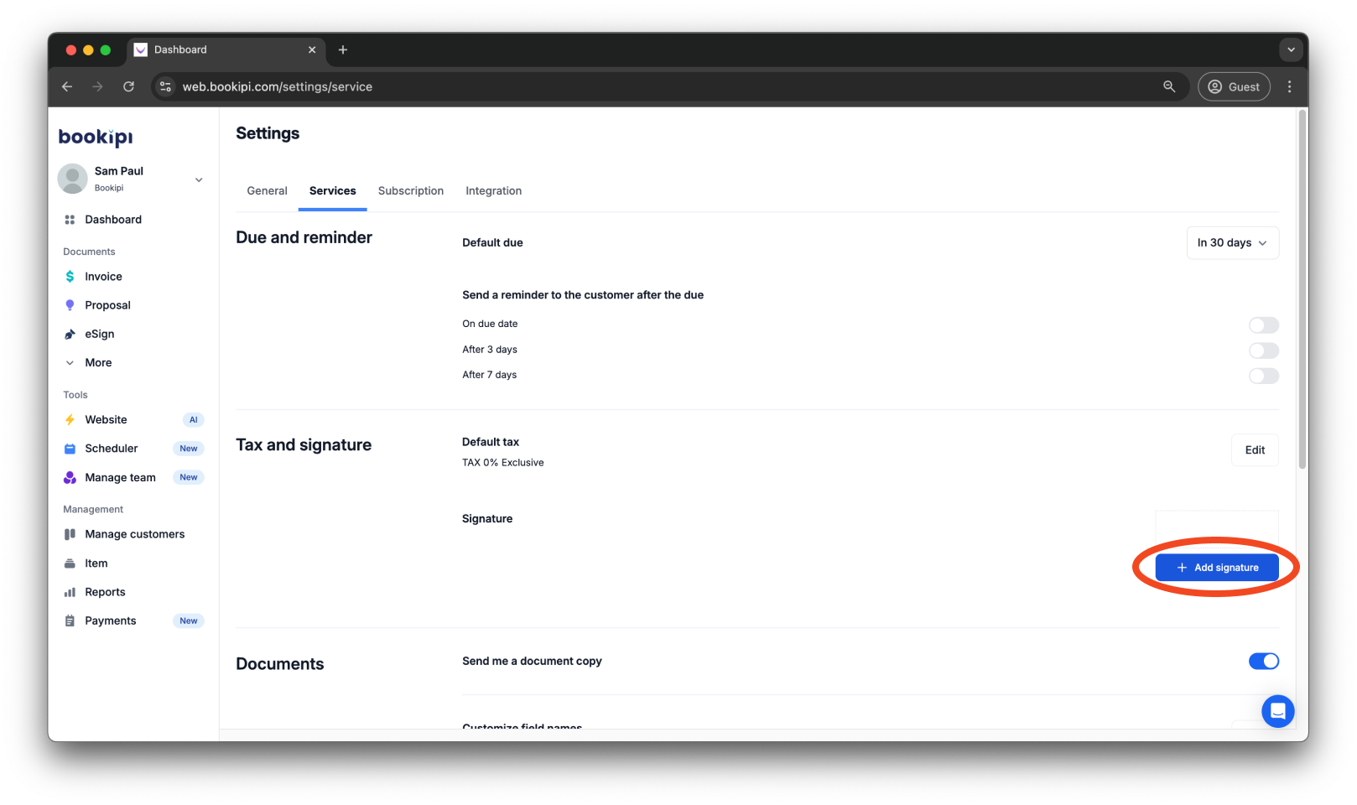Viewport: 1357px width, 805px height.
Task: Enable the After 3 days reminder
Action: [x=1264, y=350]
